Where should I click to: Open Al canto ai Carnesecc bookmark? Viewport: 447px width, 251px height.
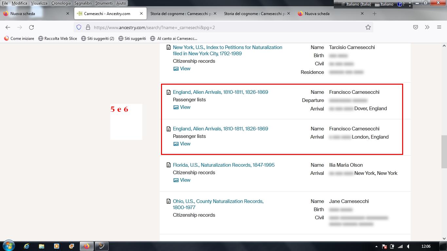point(173,39)
